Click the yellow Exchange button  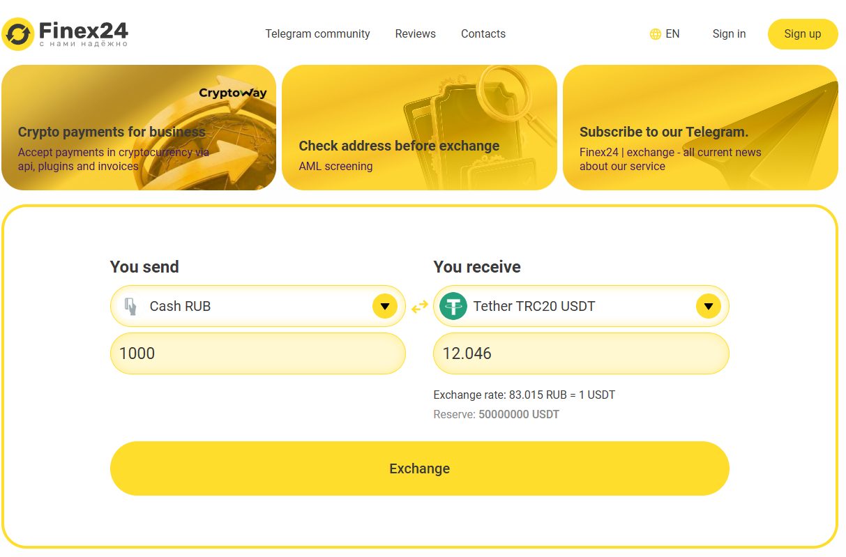419,468
